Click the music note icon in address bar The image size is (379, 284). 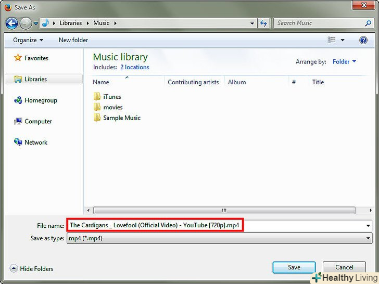click(x=45, y=23)
